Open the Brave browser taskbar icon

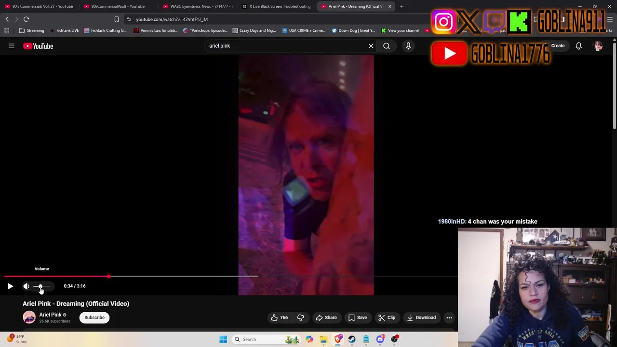click(x=338, y=339)
